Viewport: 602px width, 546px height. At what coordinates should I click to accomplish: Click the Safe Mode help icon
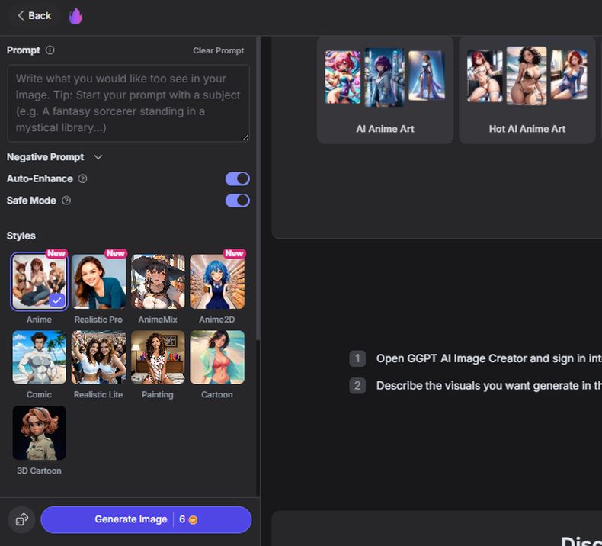[66, 201]
